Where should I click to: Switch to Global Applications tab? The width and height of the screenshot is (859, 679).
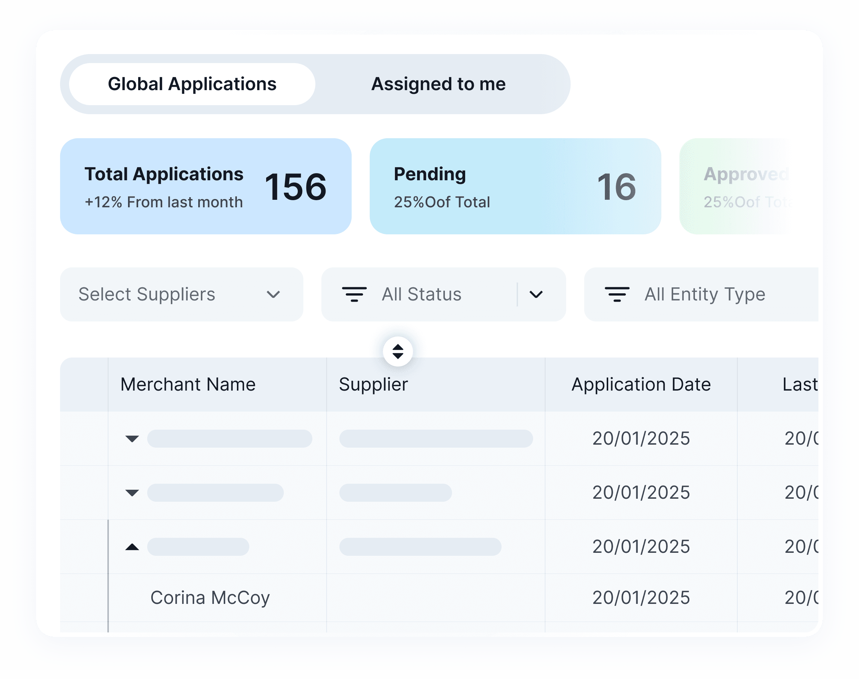tap(192, 84)
